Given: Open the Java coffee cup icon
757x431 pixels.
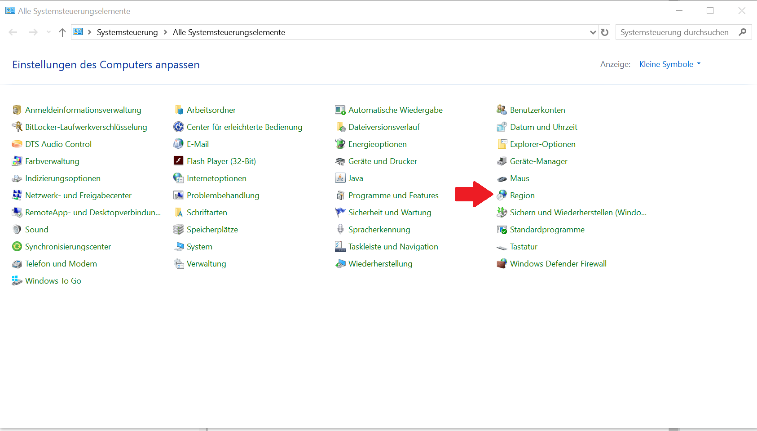Looking at the screenshot, I should point(340,178).
